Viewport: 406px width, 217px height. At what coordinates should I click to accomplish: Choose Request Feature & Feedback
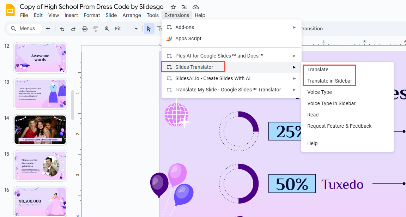point(339,126)
